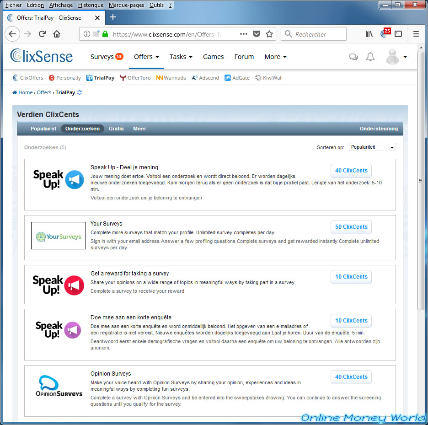Screen dimensions: 428x425
Task: Click 10 ClixCents for korte enquête
Action: tap(351, 320)
